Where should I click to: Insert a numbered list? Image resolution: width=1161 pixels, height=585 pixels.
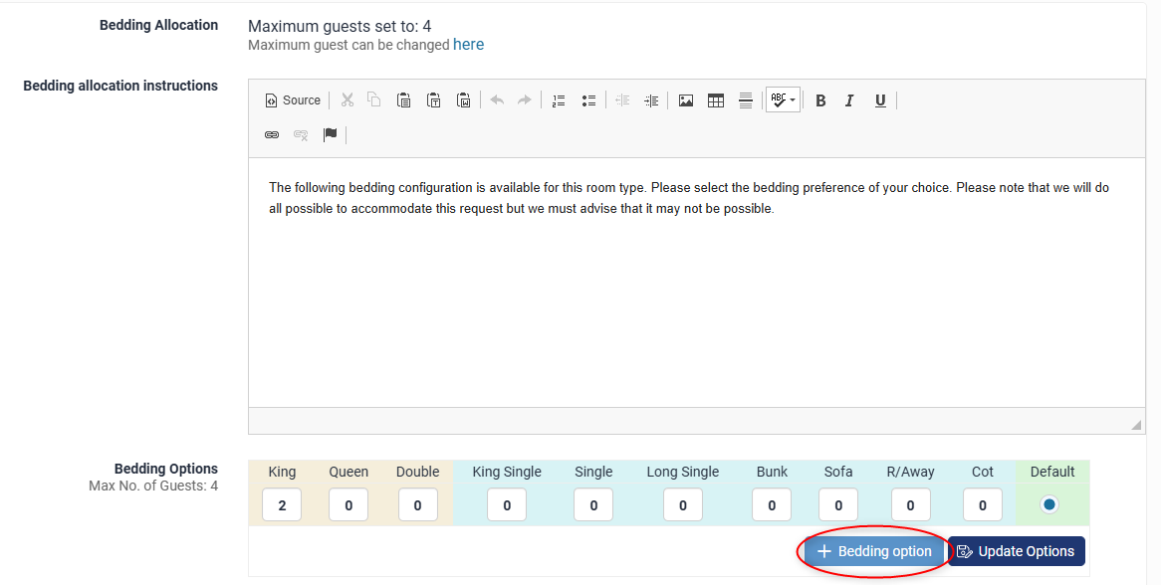pos(559,100)
